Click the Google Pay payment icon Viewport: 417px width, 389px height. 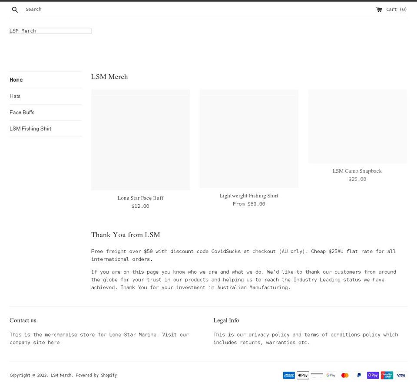(331, 375)
